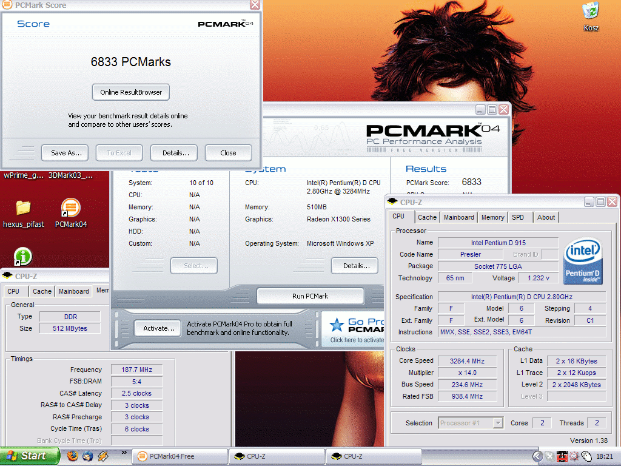Click the gear tray icon

[x=574, y=456]
